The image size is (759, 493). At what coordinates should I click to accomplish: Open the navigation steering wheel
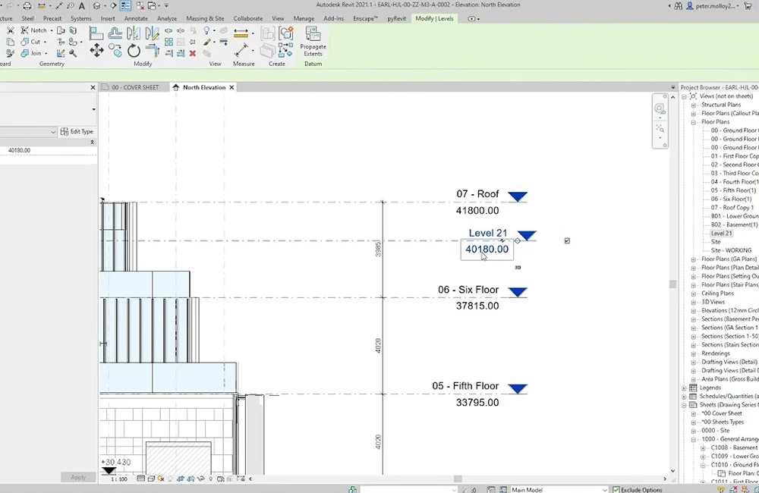click(x=660, y=108)
